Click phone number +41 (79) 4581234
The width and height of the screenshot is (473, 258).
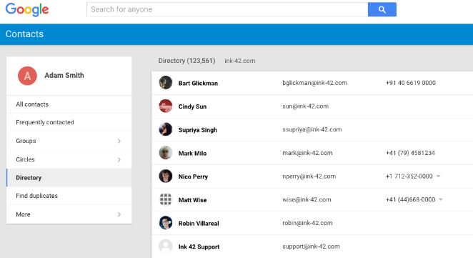[x=410, y=153]
